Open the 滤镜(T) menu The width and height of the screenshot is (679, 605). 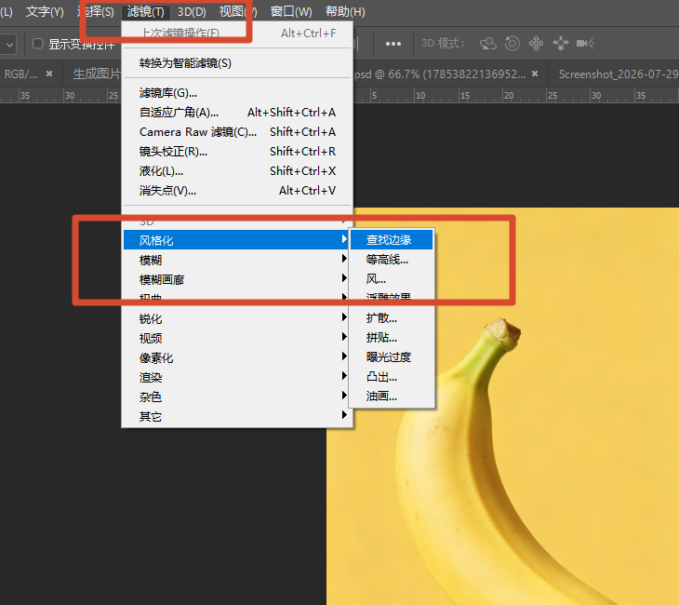[145, 12]
